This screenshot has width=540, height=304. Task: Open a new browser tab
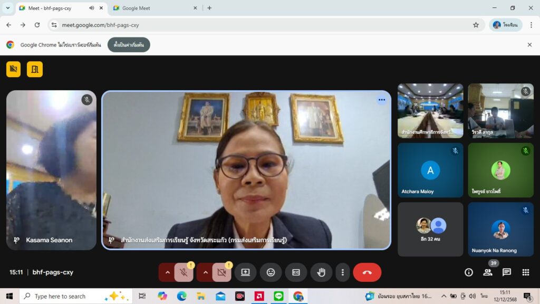tap(209, 8)
